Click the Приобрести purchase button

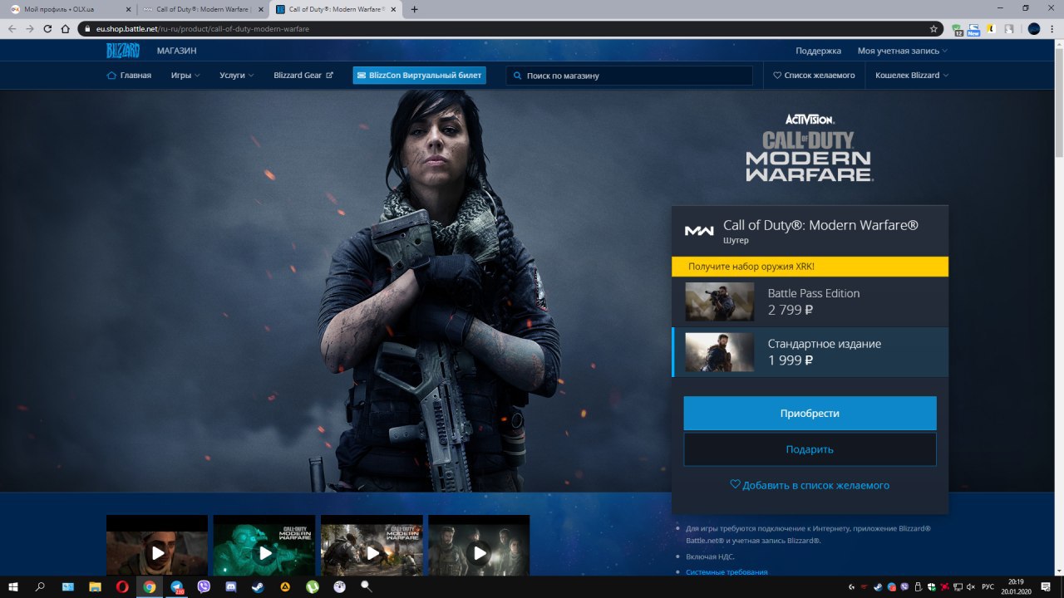click(810, 413)
